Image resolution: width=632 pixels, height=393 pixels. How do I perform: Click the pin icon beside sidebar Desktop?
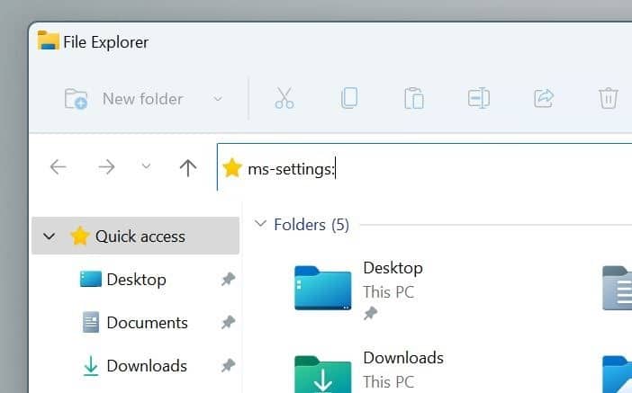pos(228,280)
